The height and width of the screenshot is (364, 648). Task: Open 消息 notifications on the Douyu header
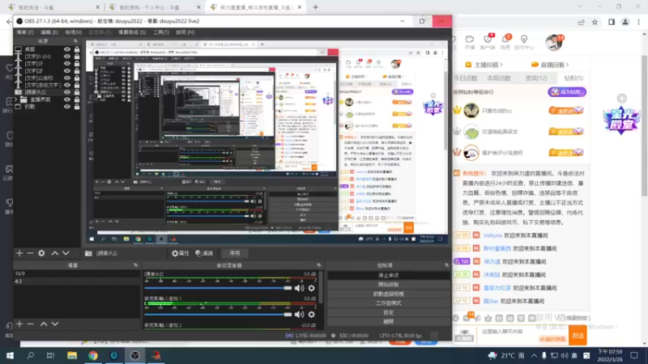point(505,42)
